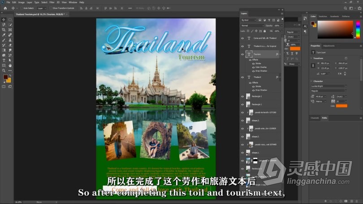Image resolution: width=363 pixels, height=204 pixels.
Task: Click the Rectangle 1 layer thumbnail
Action: click(x=248, y=104)
